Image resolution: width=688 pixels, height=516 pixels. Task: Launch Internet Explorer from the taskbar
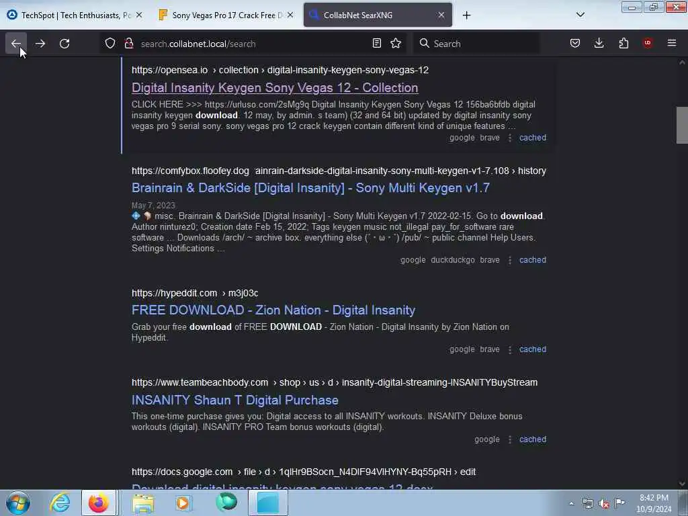click(60, 503)
